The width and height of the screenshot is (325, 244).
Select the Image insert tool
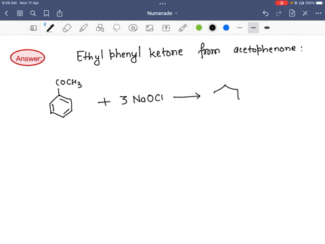[x=150, y=28]
